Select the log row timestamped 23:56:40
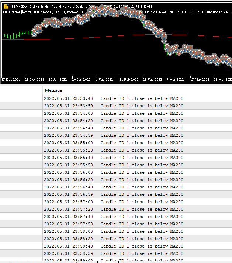This screenshot has height=263, width=232. tap(116, 187)
